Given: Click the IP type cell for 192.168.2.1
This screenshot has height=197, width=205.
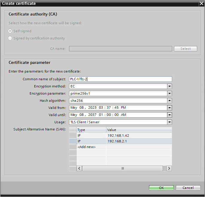Looking at the screenshot, I should (91, 141).
